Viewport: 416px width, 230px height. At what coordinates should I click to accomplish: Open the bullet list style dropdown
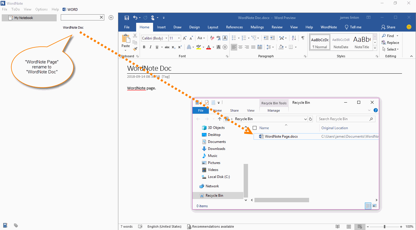(x=239, y=38)
